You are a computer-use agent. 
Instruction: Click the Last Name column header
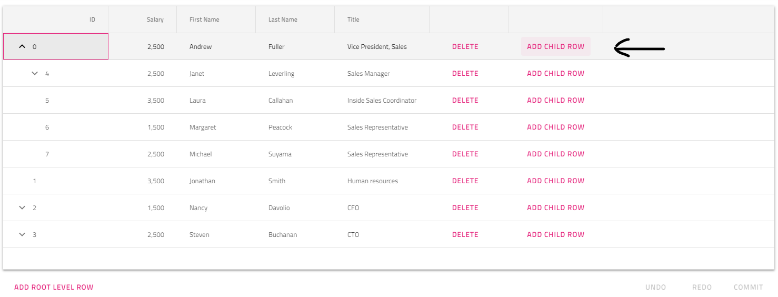pyautogui.click(x=283, y=19)
